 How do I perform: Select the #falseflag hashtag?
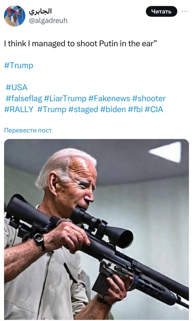[24, 99]
